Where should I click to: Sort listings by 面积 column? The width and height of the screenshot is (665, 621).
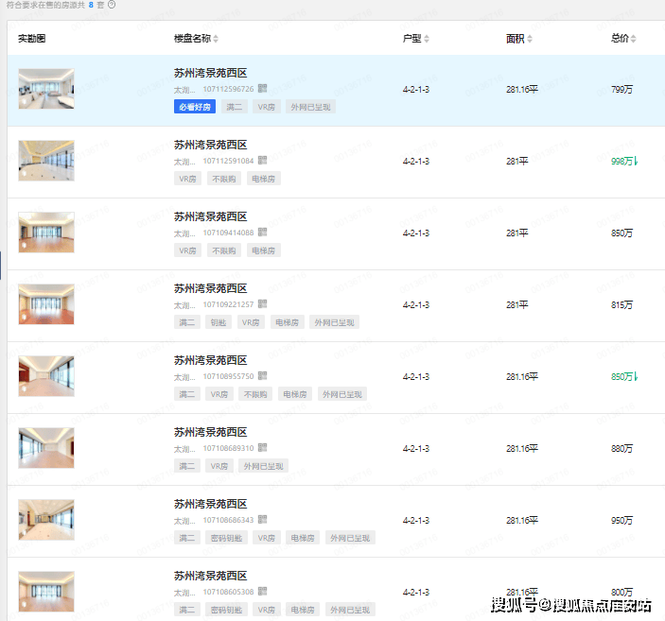[x=529, y=39]
